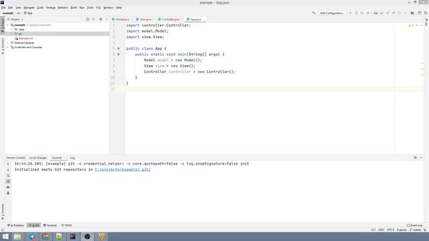Open Windows Start button
Image resolution: width=429 pixels, height=241 pixels.
[5, 236]
